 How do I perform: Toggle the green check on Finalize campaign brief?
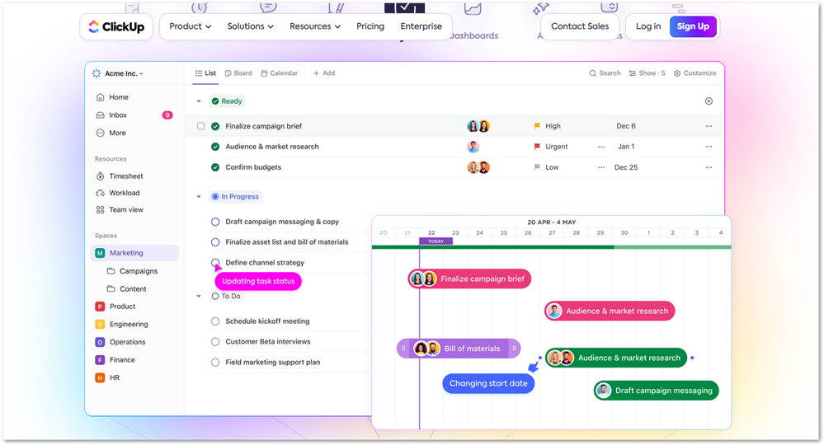215,126
